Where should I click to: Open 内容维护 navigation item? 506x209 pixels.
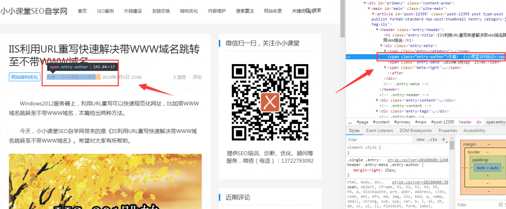point(217,11)
